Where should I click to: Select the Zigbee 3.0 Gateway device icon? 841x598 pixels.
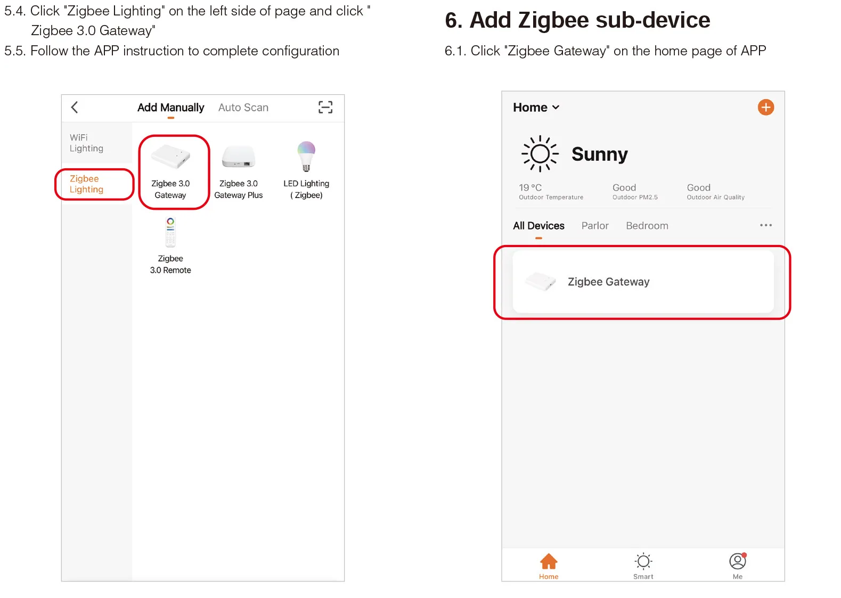tap(170, 157)
